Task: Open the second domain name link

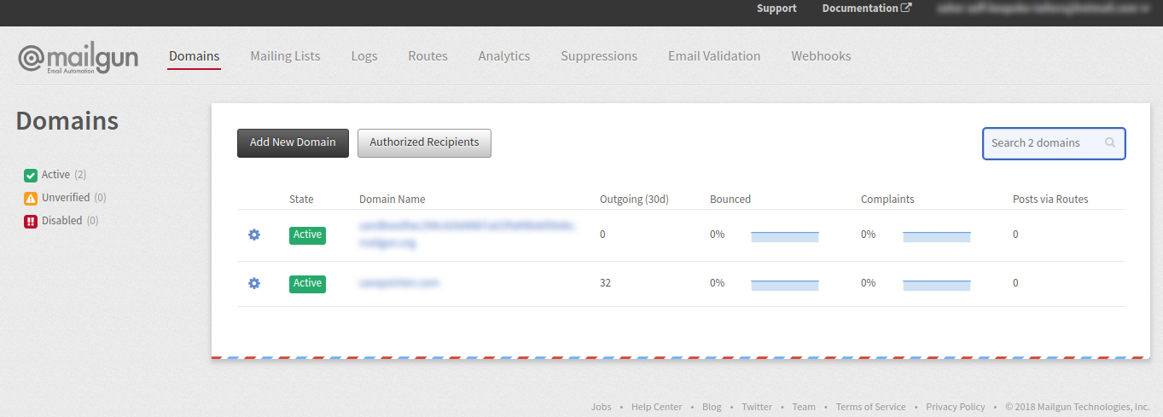Action: pyautogui.click(x=398, y=282)
